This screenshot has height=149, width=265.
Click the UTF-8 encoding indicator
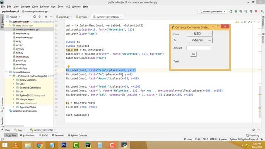click(x=213, y=139)
